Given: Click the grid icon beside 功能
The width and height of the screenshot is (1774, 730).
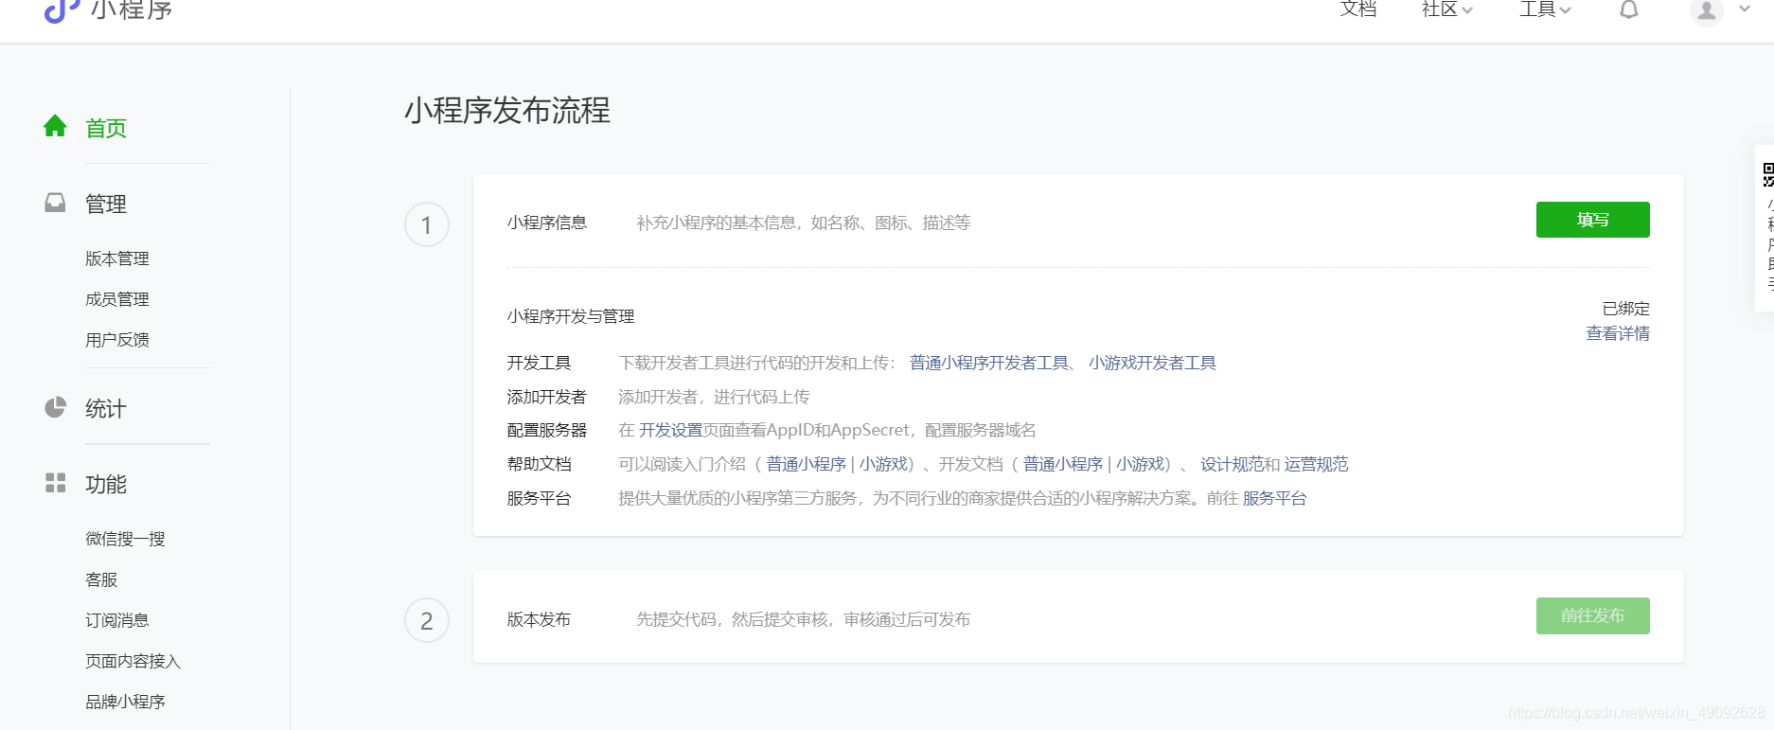Looking at the screenshot, I should (55, 483).
